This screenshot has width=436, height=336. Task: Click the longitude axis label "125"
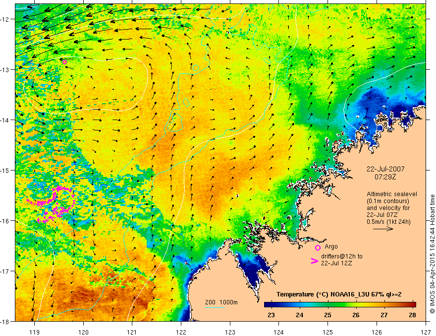[x=328, y=333]
